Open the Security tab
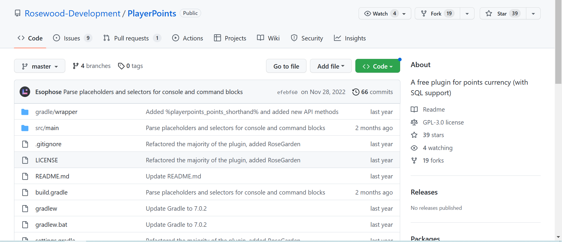This screenshot has width=562, height=242. coord(307,38)
